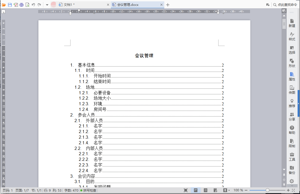The height and width of the screenshot is (194, 300).
Task: Click the settings gear in the sidebar
Action: coord(291,181)
